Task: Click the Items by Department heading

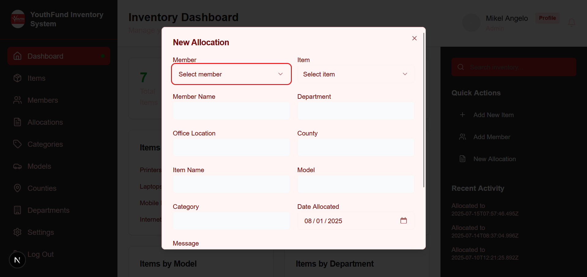Action: click(335, 264)
